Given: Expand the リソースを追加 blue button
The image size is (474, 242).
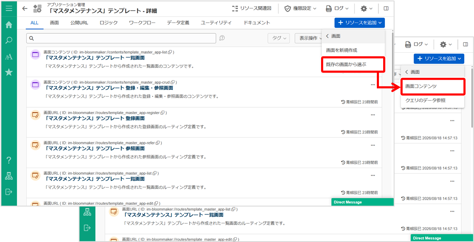Looking at the screenshot, I should click(x=360, y=23).
